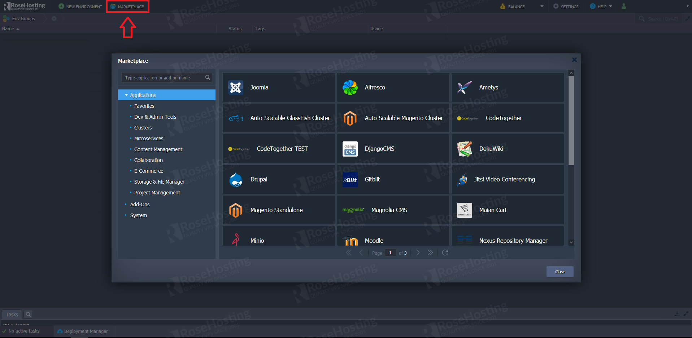The height and width of the screenshot is (338, 692).
Task: Open the Add-Ons section
Action: [x=140, y=205]
